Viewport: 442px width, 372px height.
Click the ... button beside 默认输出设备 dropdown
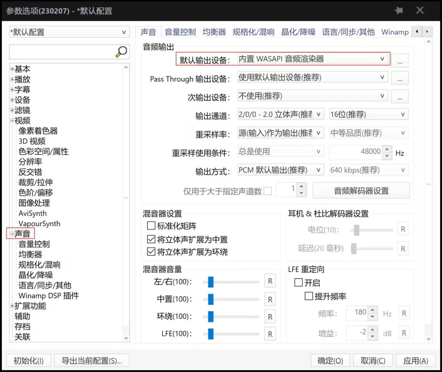click(x=400, y=60)
